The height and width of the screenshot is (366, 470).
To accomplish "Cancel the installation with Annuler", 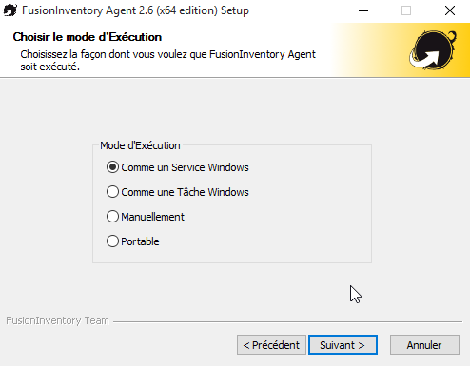I will [x=424, y=345].
